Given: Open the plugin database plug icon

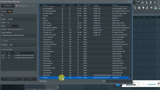Looking at the screenshot, I should 143,8.
